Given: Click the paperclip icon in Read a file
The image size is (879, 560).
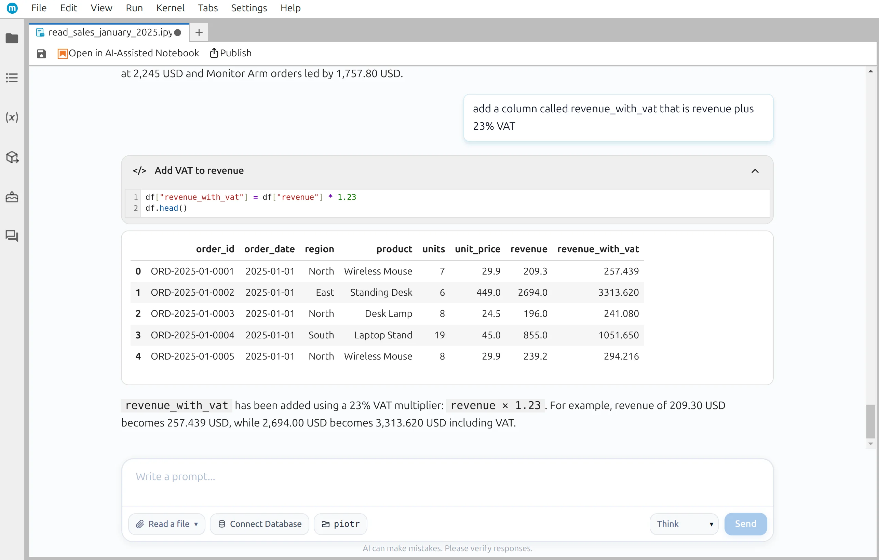Looking at the screenshot, I should 140,524.
